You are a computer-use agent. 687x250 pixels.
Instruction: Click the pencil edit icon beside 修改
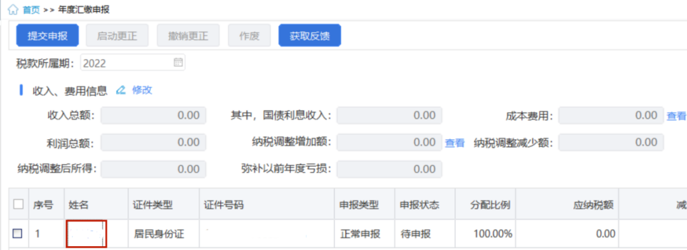[121, 91]
